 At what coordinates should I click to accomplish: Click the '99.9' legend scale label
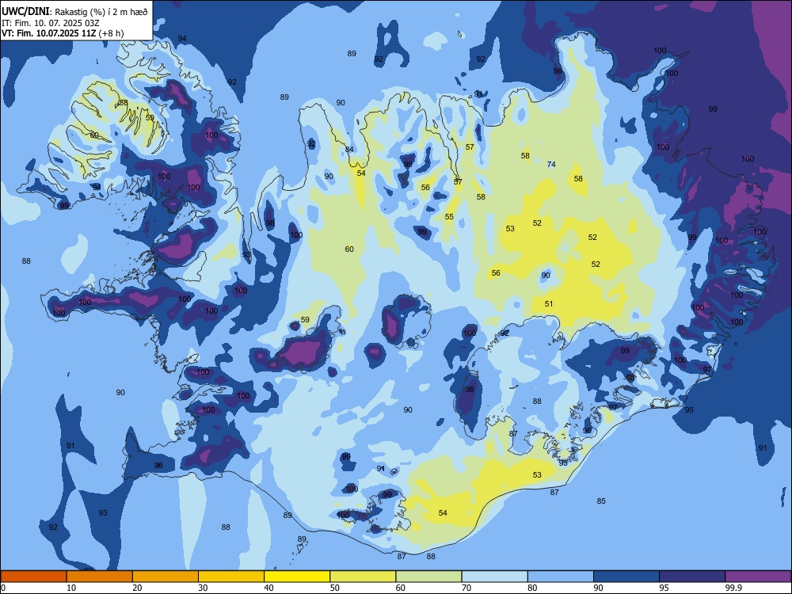pos(733,588)
